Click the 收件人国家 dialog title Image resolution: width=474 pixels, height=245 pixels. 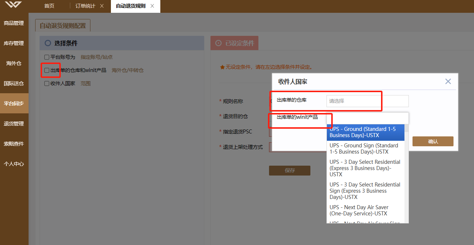coord(293,82)
